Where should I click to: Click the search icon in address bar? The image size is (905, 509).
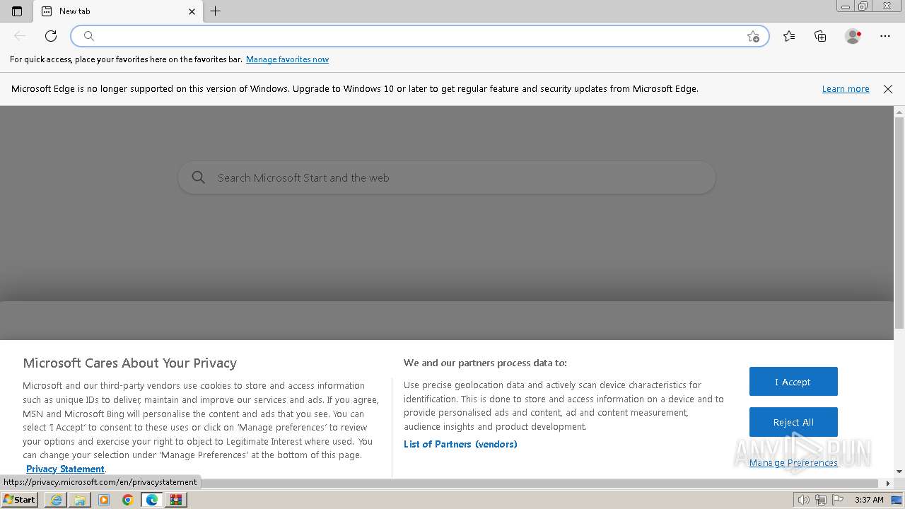tap(89, 36)
